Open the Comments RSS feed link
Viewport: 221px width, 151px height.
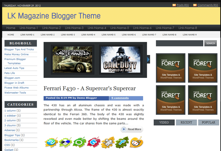[x=208, y=5]
